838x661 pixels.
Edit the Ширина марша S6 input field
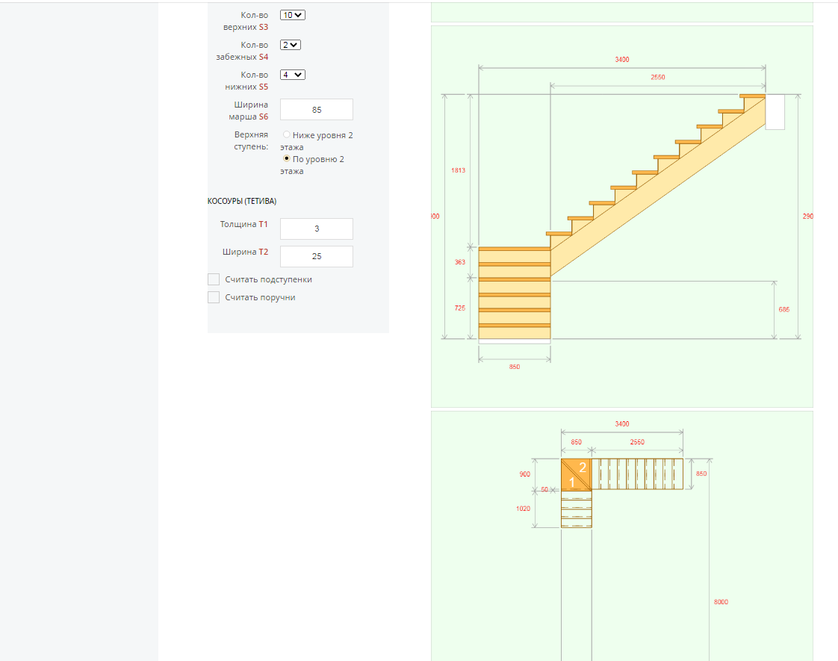(317, 110)
